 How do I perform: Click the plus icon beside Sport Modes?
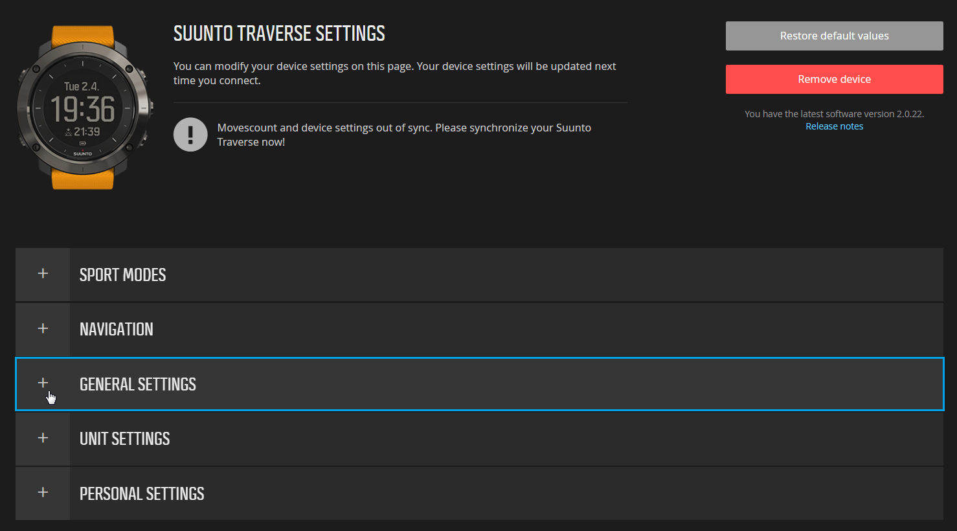(43, 274)
